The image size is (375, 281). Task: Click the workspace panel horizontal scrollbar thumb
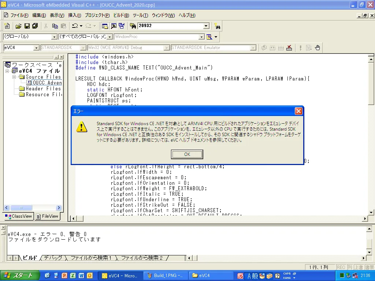[21, 208]
